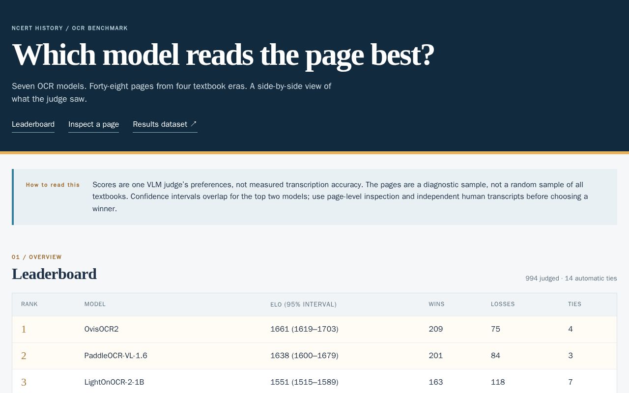Click the TIES column header

pos(574,304)
